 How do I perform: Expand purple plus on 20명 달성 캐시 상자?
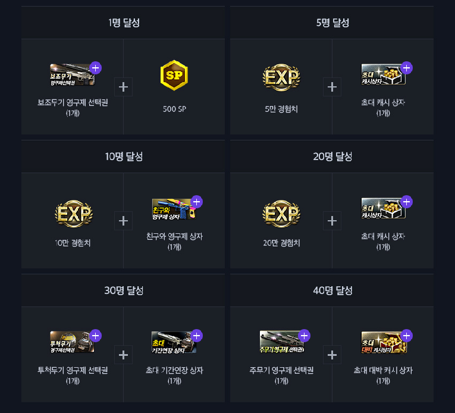[406, 202]
